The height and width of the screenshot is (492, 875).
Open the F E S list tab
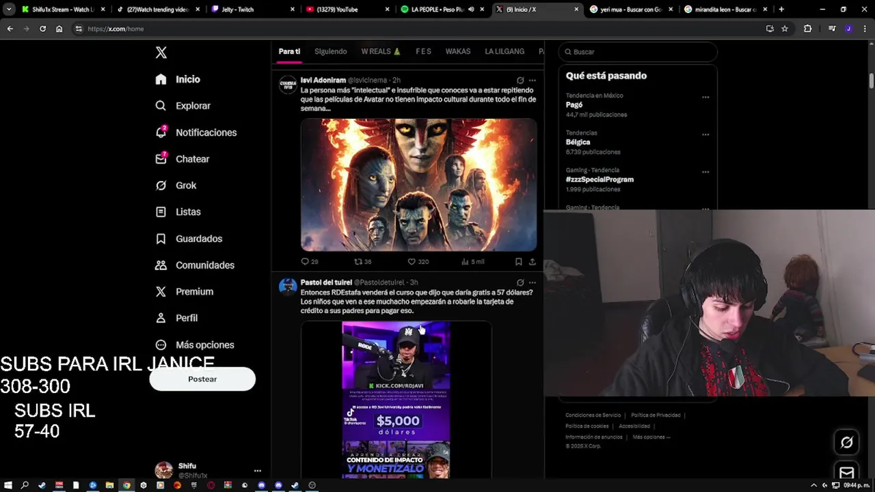[x=423, y=51]
